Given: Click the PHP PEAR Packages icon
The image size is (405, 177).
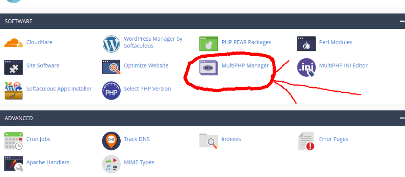Looking at the screenshot, I should (208, 43).
